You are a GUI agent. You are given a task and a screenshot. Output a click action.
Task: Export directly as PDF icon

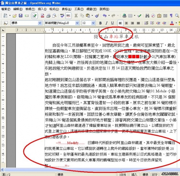click(42, 15)
